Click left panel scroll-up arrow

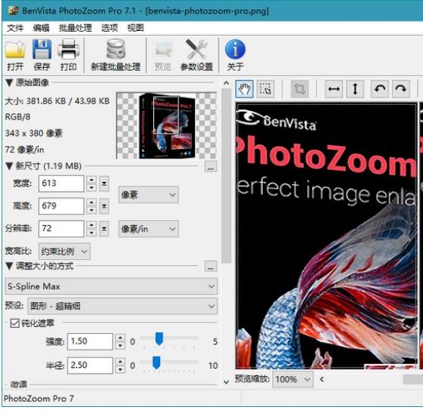[227, 83]
